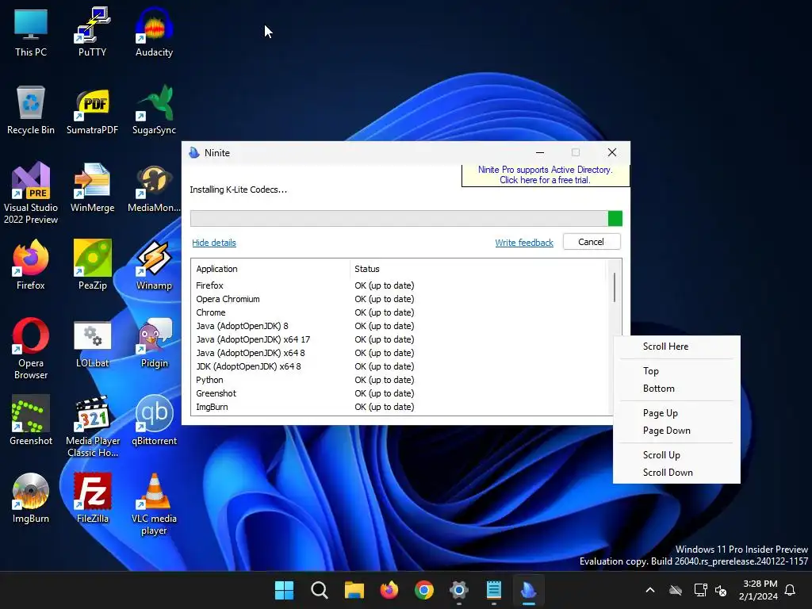Select the Firefox desktop shortcut
The height and width of the screenshot is (609, 812).
pos(31,265)
